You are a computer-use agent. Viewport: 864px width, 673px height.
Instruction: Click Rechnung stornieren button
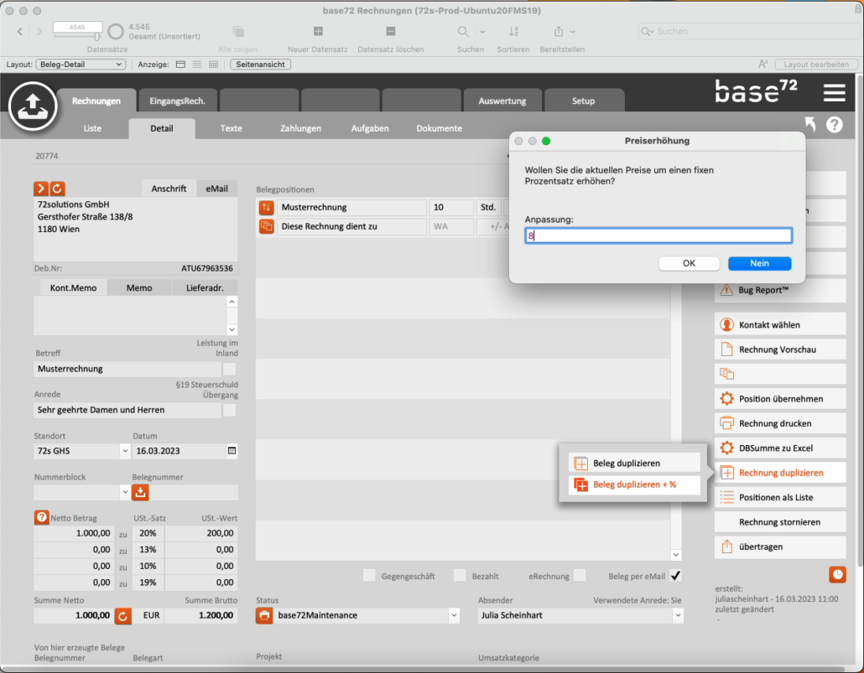pyautogui.click(x=780, y=522)
